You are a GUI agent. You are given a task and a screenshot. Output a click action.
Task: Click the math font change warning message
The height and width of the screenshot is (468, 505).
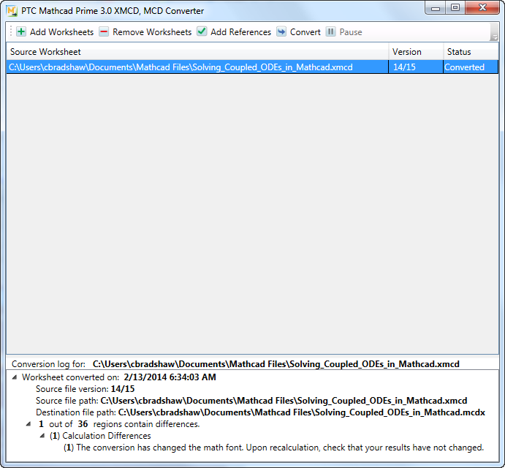[274, 448]
